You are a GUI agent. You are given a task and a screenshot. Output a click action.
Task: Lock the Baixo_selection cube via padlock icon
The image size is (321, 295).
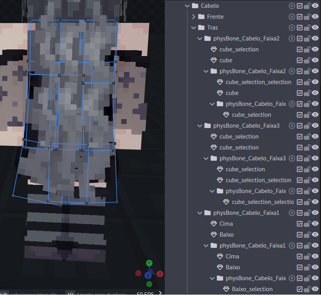(307, 289)
